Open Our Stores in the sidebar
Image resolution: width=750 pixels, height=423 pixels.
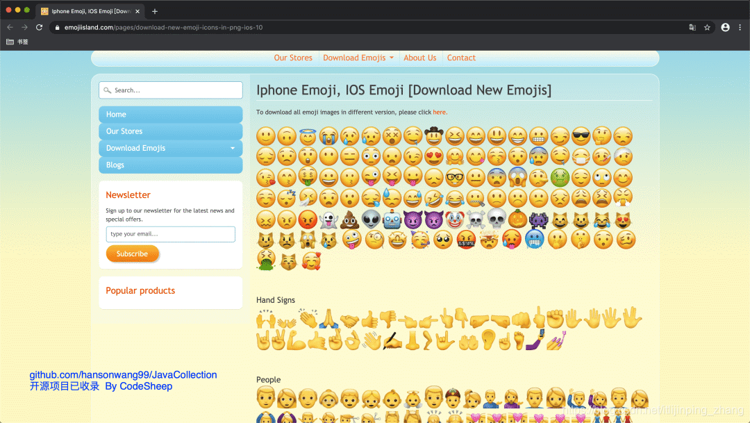click(x=170, y=131)
